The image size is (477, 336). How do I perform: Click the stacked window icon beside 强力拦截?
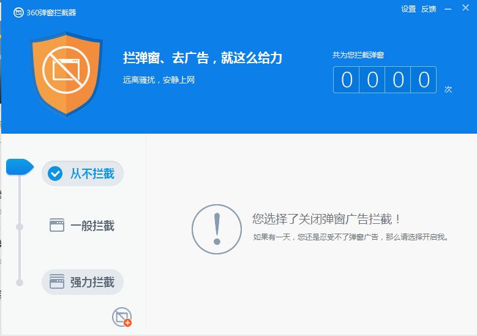[x=57, y=281]
